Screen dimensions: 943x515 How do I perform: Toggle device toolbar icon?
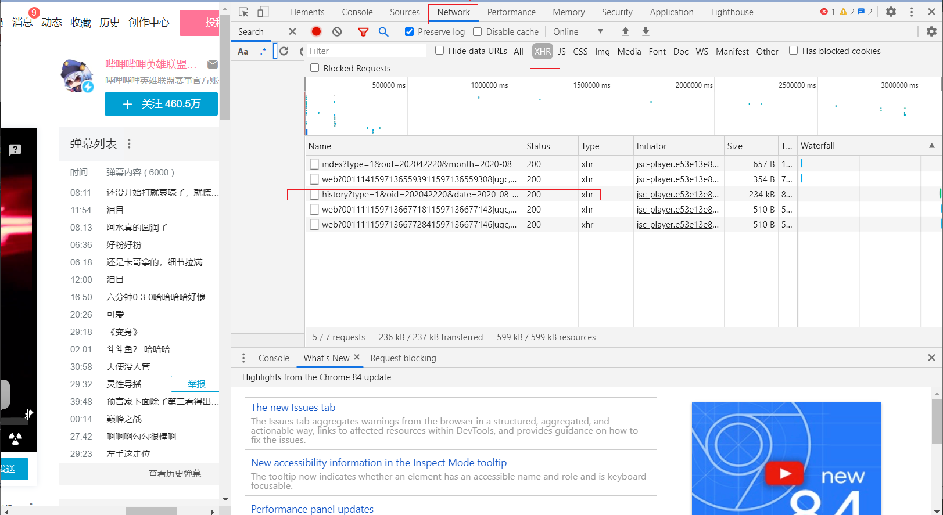[263, 12]
